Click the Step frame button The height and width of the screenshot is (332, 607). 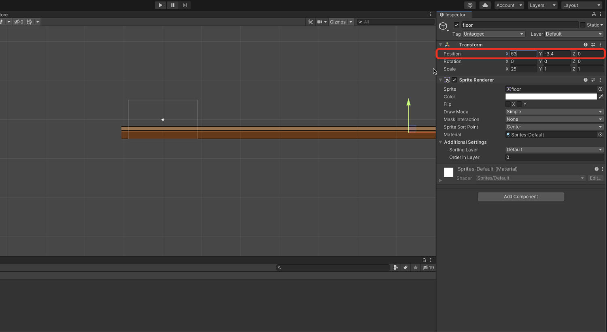[x=185, y=5]
